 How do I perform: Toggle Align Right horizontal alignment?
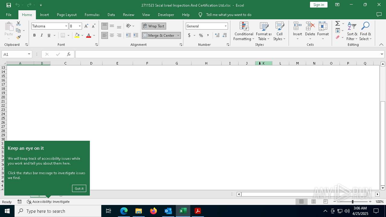(x=119, y=35)
